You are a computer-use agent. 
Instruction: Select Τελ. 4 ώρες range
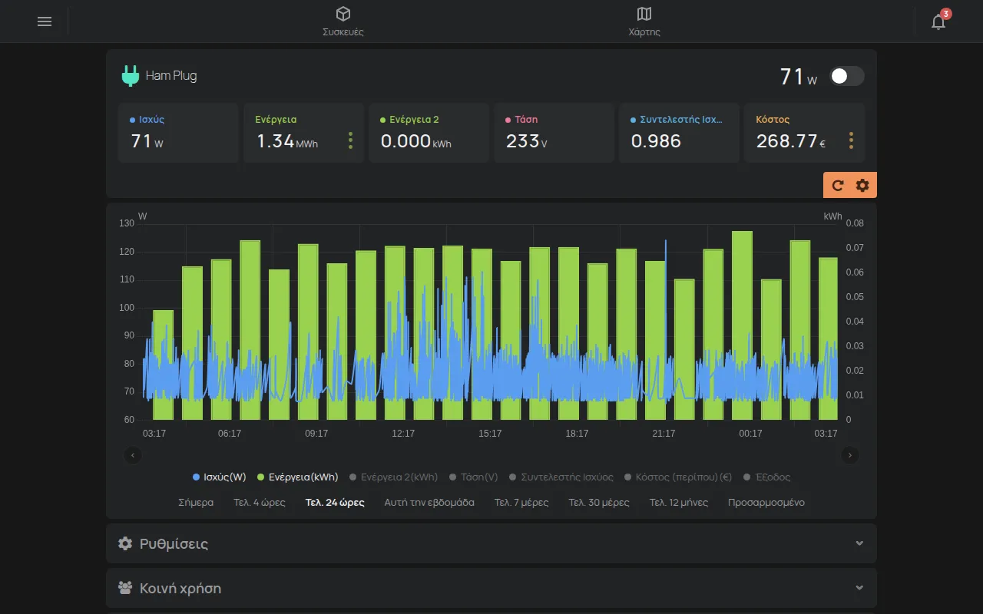pyautogui.click(x=260, y=503)
